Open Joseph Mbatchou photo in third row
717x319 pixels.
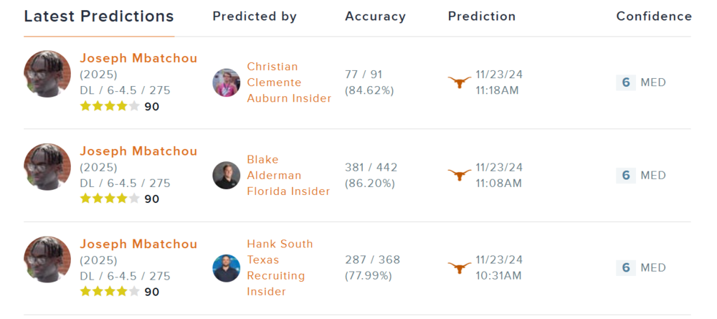point(47,260)
